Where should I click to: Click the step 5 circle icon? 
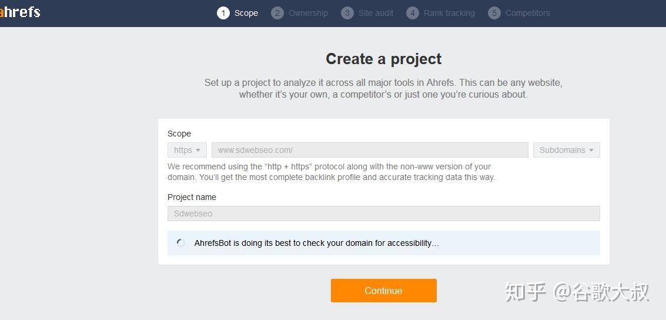point(494,13)
